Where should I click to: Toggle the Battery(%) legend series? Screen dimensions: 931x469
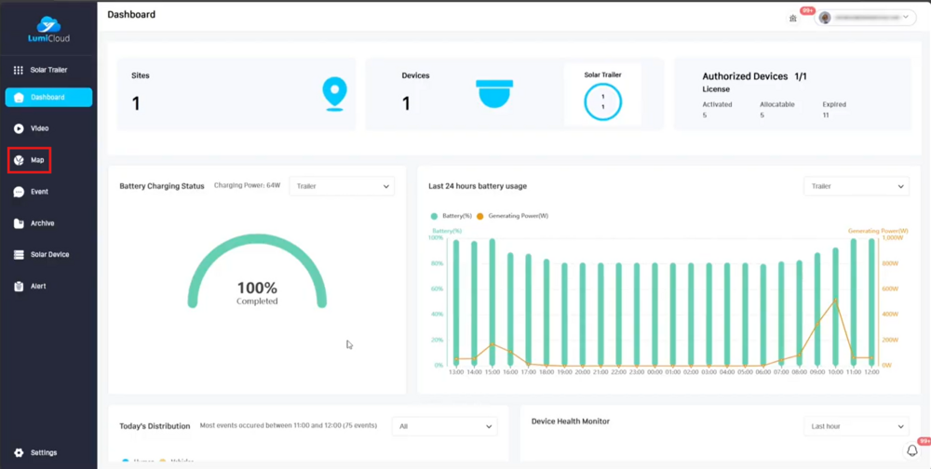point(452,216)
